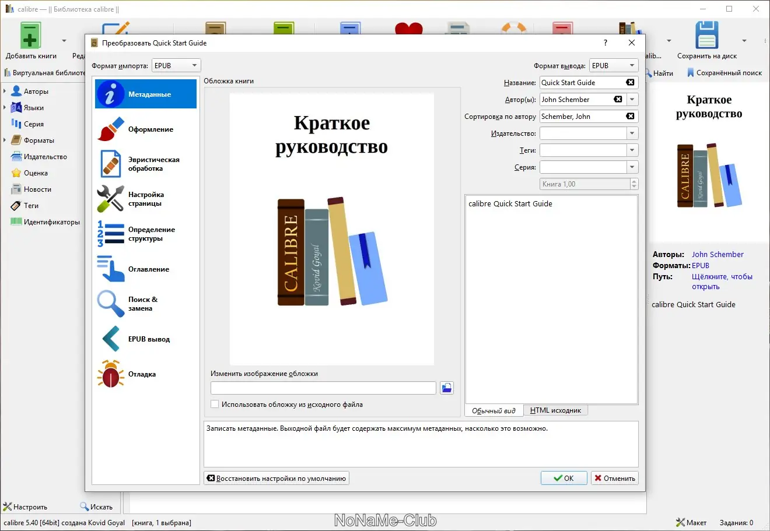Open the Теги dropdown list
The width and height of the screenshot is (770, 531).
pyautogui.click(x=632, y=150)
